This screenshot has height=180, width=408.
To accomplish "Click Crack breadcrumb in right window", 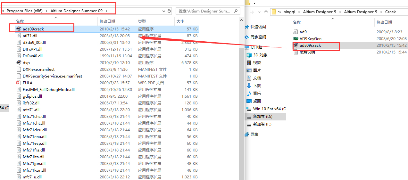I will tap(391, 12).
